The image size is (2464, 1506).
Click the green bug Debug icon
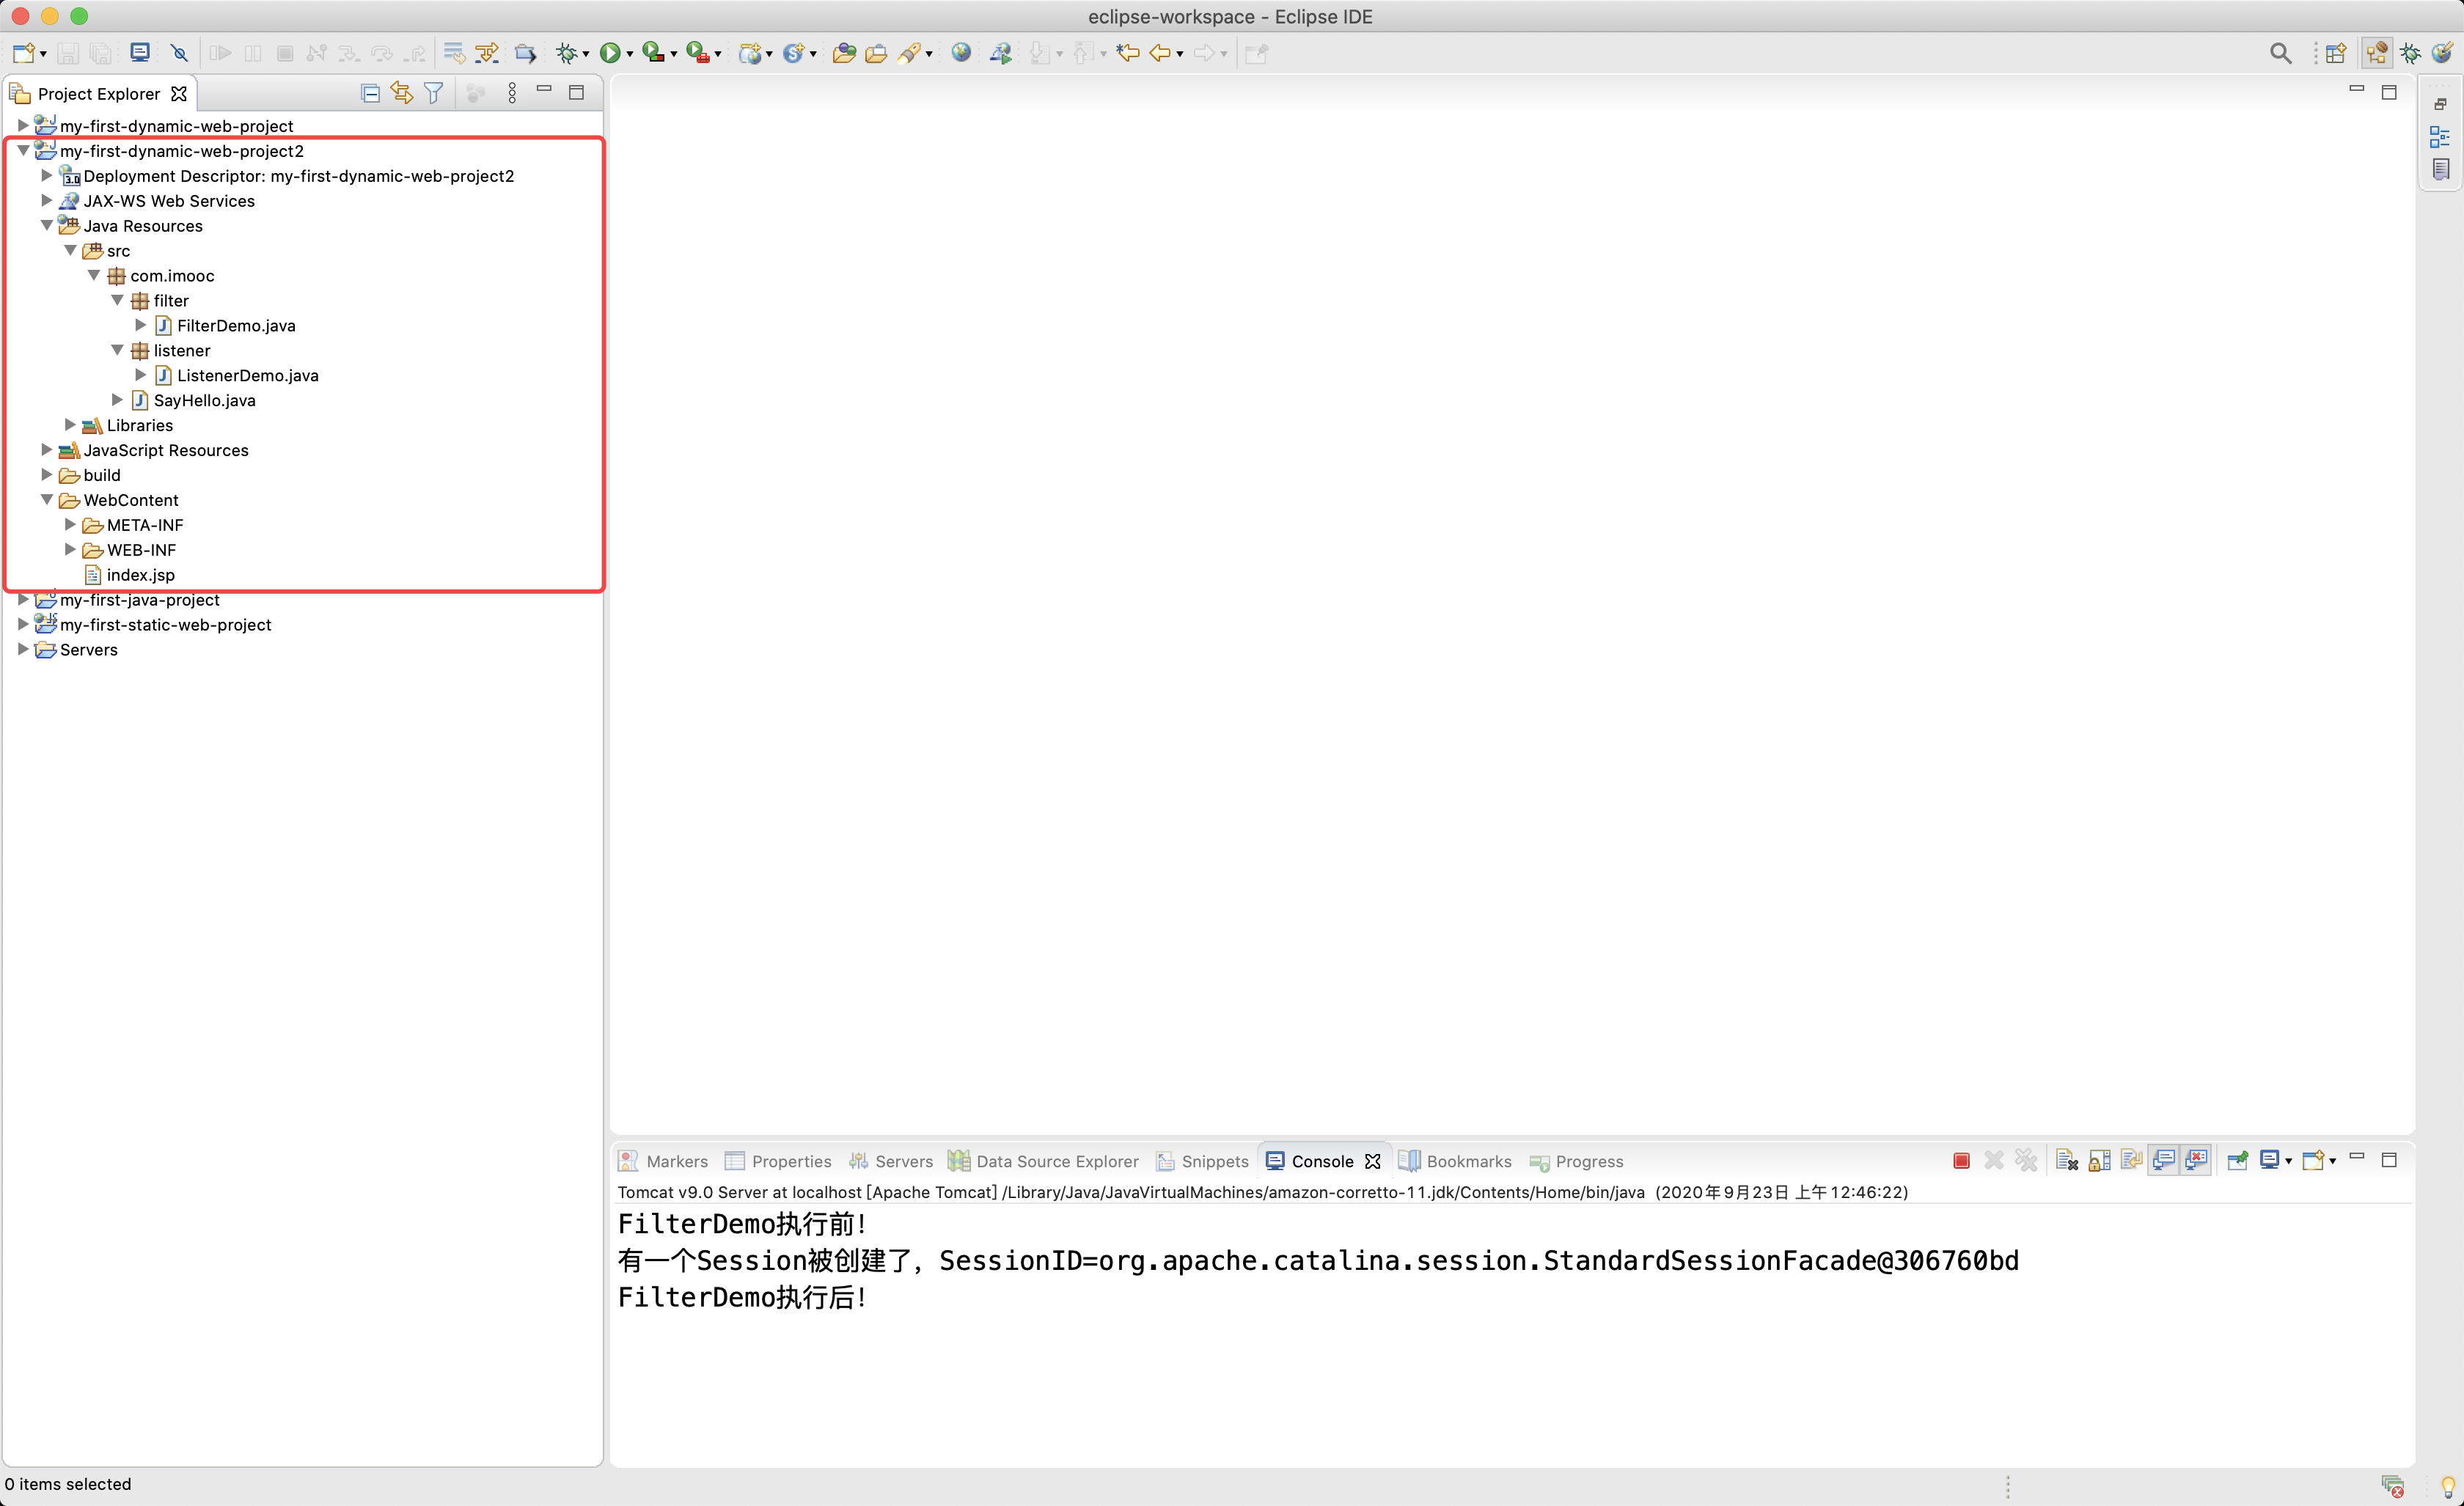(x=567, y=53)
